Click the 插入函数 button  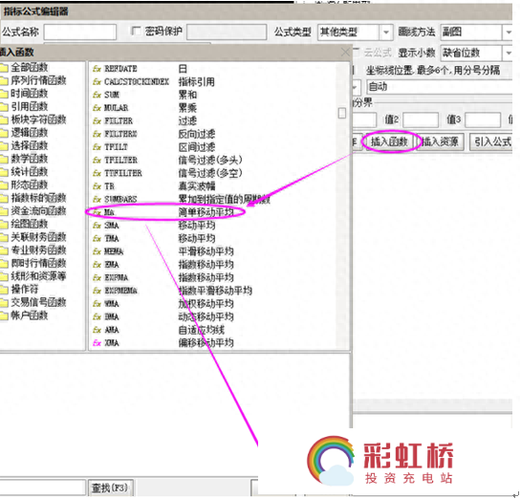[389, 141]
